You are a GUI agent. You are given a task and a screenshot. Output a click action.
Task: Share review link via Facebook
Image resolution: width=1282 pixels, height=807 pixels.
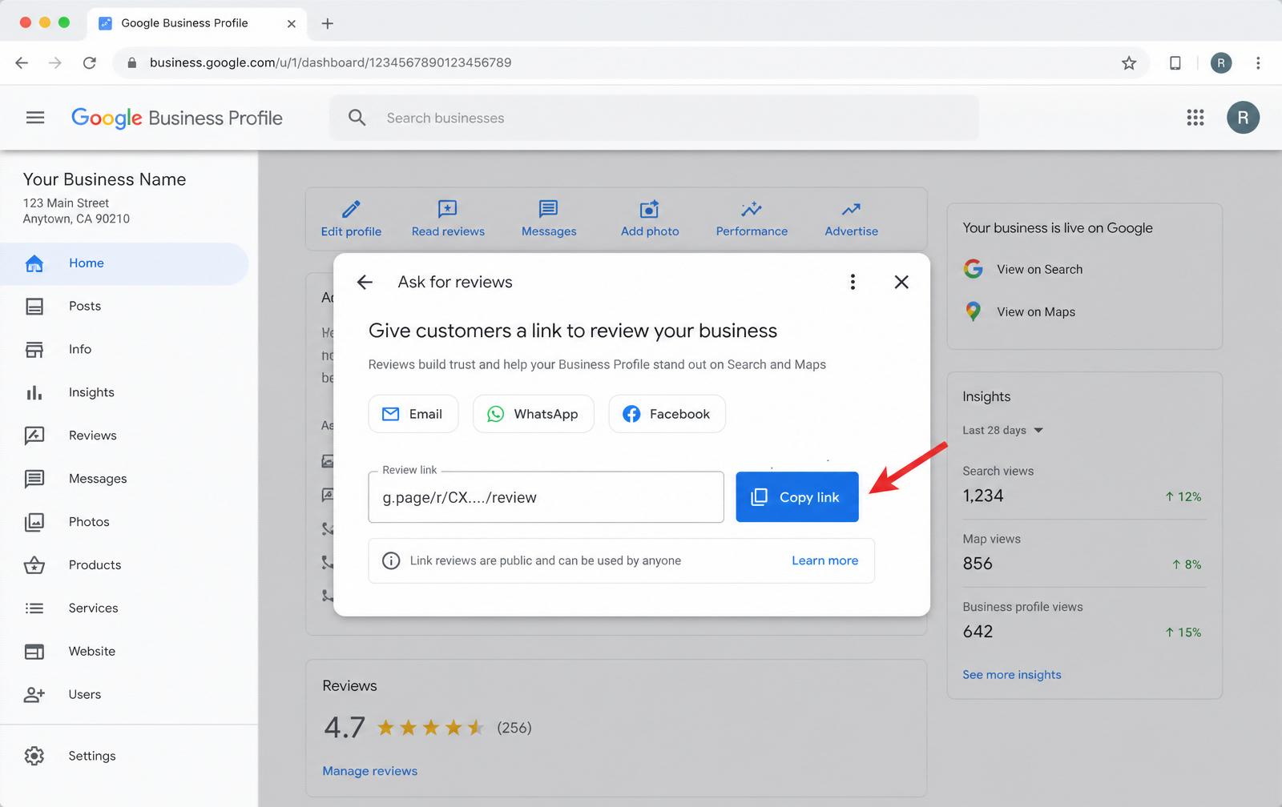click(x=667, y=414)
